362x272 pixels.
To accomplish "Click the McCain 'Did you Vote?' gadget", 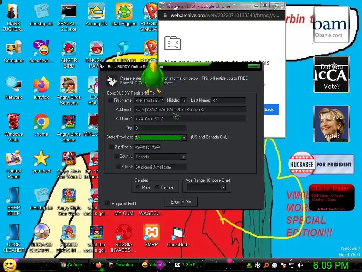I will pyautogui.click(x=332, y=74).
